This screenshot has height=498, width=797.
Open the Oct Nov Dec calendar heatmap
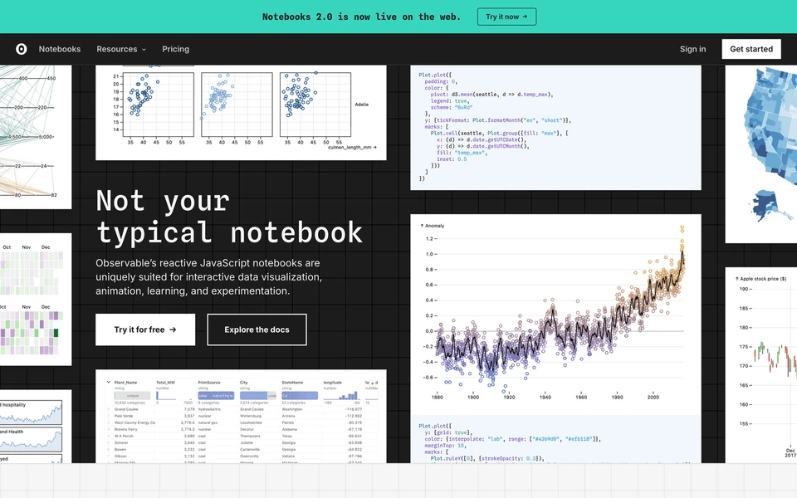tap(36, 300)
